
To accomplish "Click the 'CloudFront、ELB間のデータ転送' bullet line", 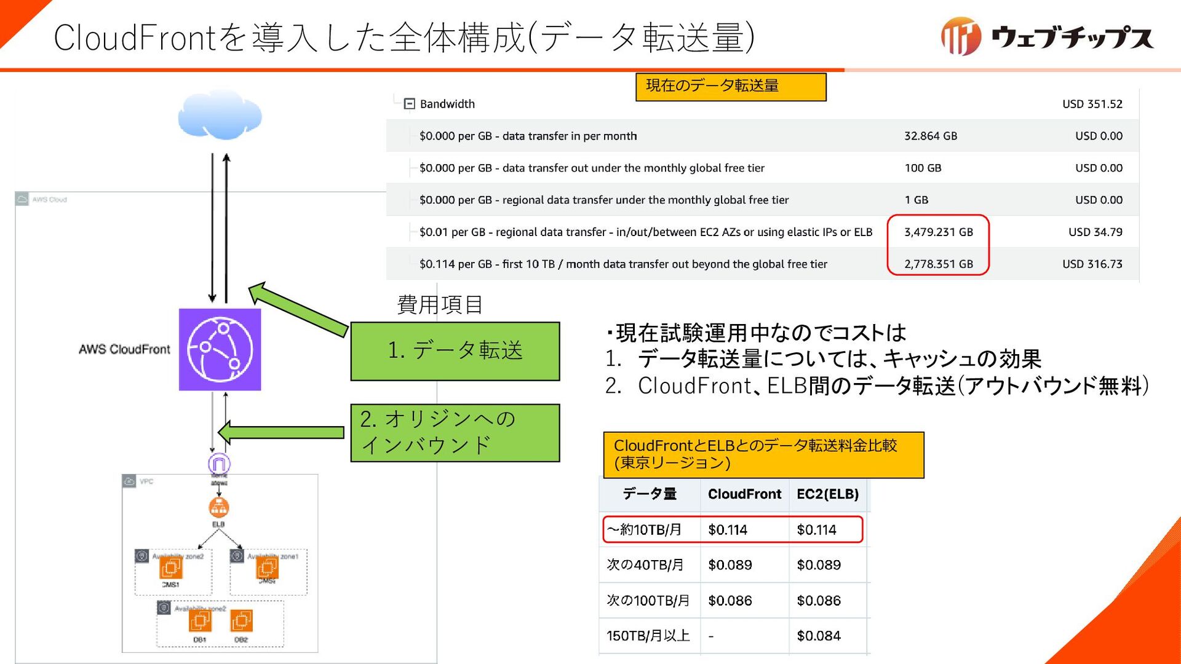I will (877, 385).
